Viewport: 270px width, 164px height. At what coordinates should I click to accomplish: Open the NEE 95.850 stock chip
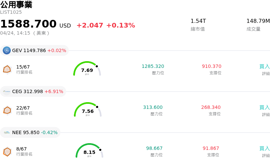[x=30, y=132]
